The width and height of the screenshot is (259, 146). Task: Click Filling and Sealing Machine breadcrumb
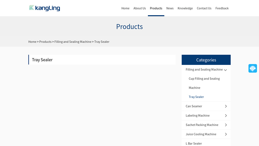73,42
